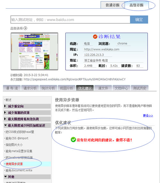Select 把CSS样式移到head里 item

(20, 132)
